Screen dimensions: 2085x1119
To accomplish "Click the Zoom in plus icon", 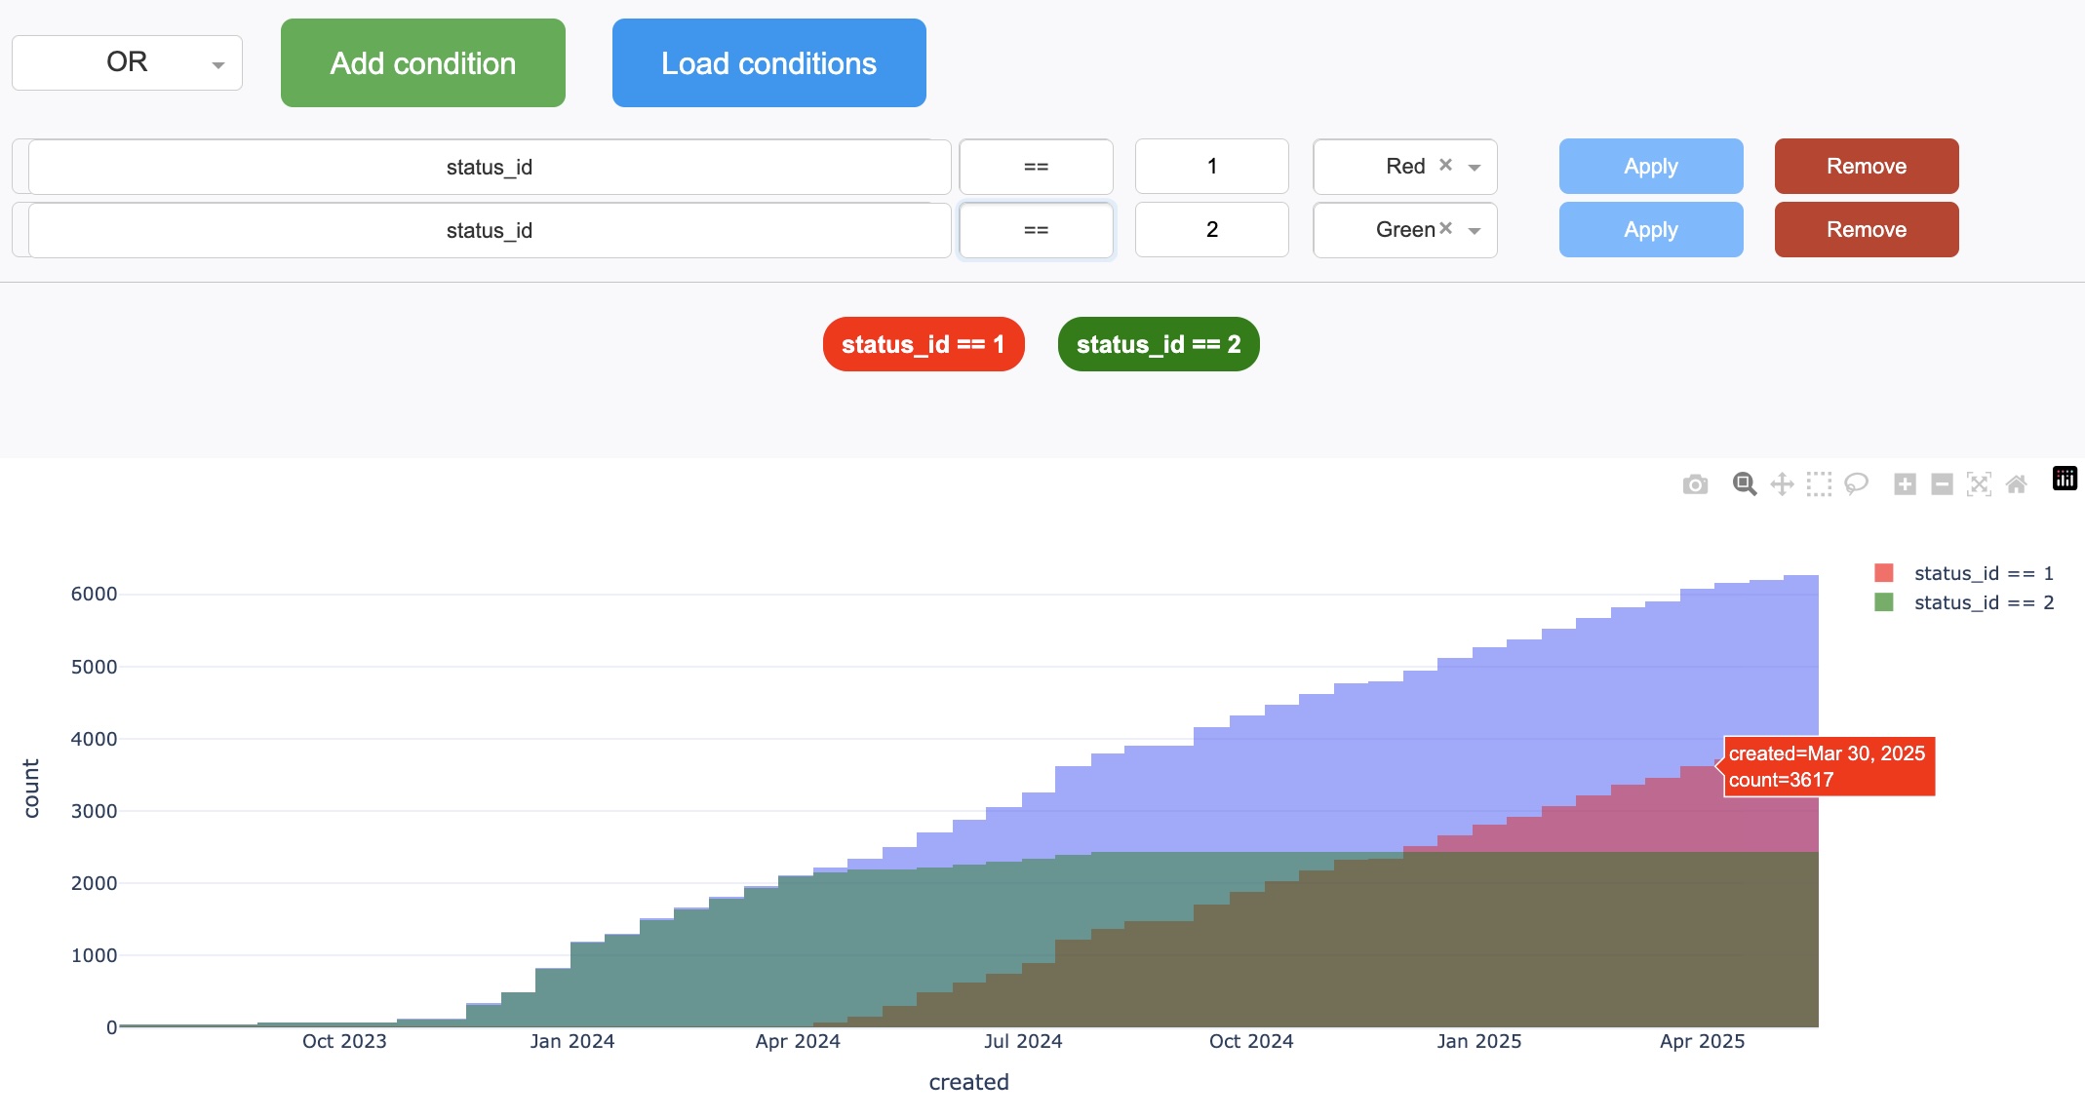I will (1905, 484).
